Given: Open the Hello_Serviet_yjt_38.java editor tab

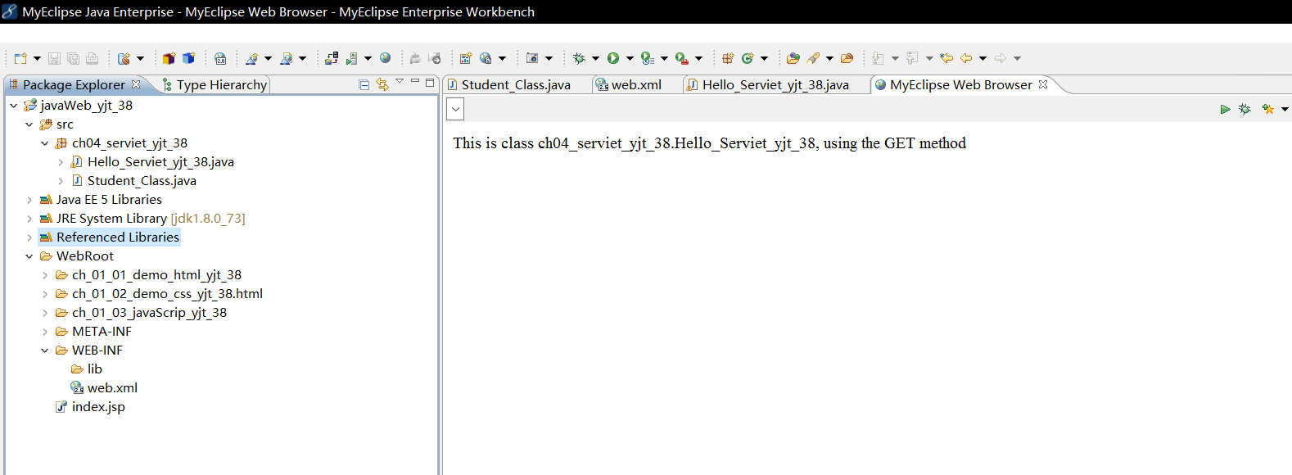Looking at the screenshot, I should pos(775,84).
